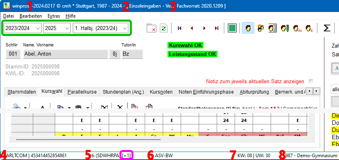
Task: Advance to the next record
Action: coord(204,28)
